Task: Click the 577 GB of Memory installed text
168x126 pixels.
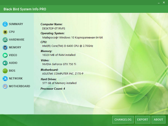Action: click(59, 83)
